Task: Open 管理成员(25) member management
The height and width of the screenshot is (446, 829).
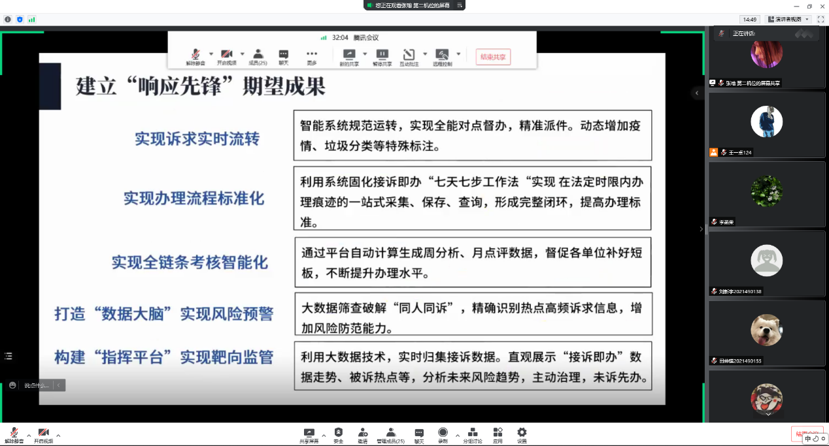Action: [x=390, y=434]
